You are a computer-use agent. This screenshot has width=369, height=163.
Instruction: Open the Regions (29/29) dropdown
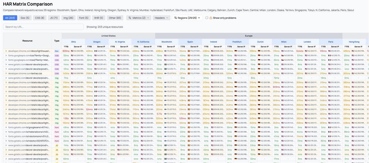(x=187, y=18)
